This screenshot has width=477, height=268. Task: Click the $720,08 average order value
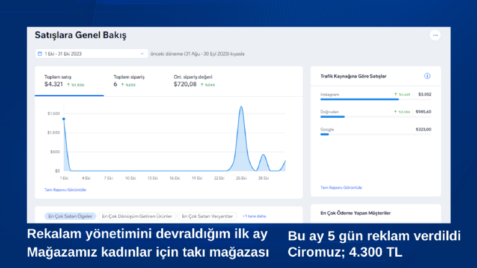(185, 84)
